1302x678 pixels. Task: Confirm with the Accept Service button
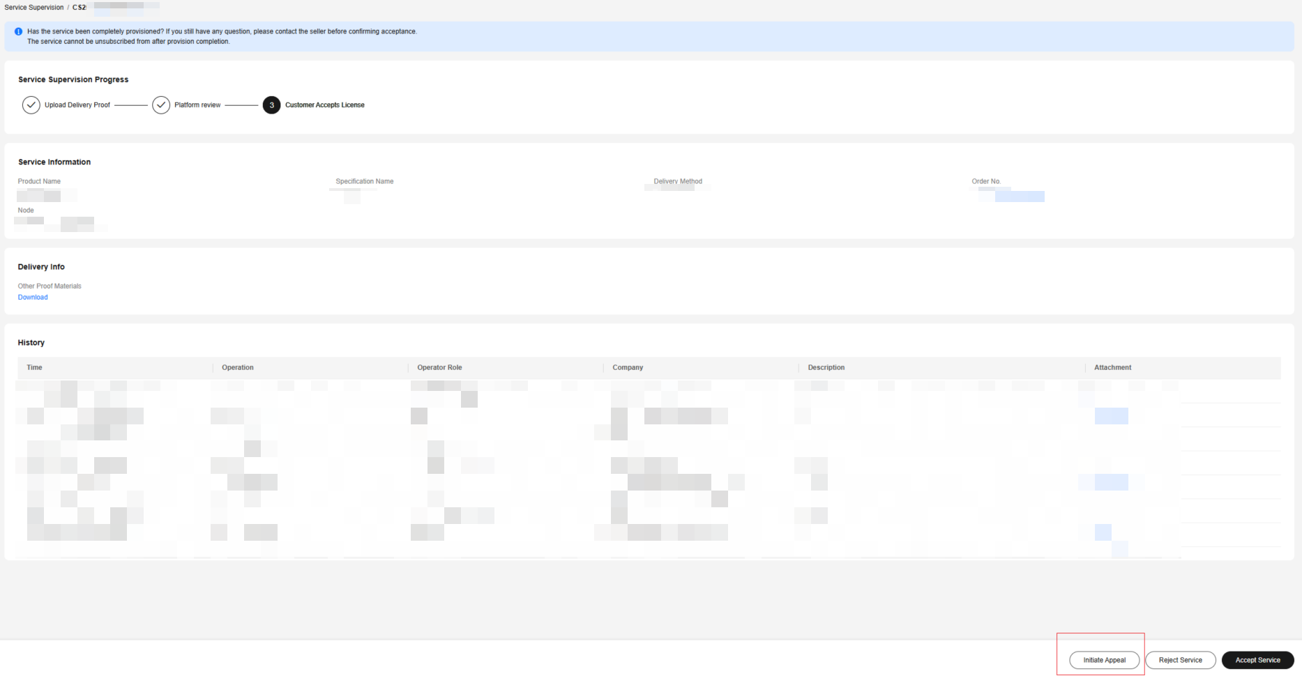click(x=1257, y=660)
